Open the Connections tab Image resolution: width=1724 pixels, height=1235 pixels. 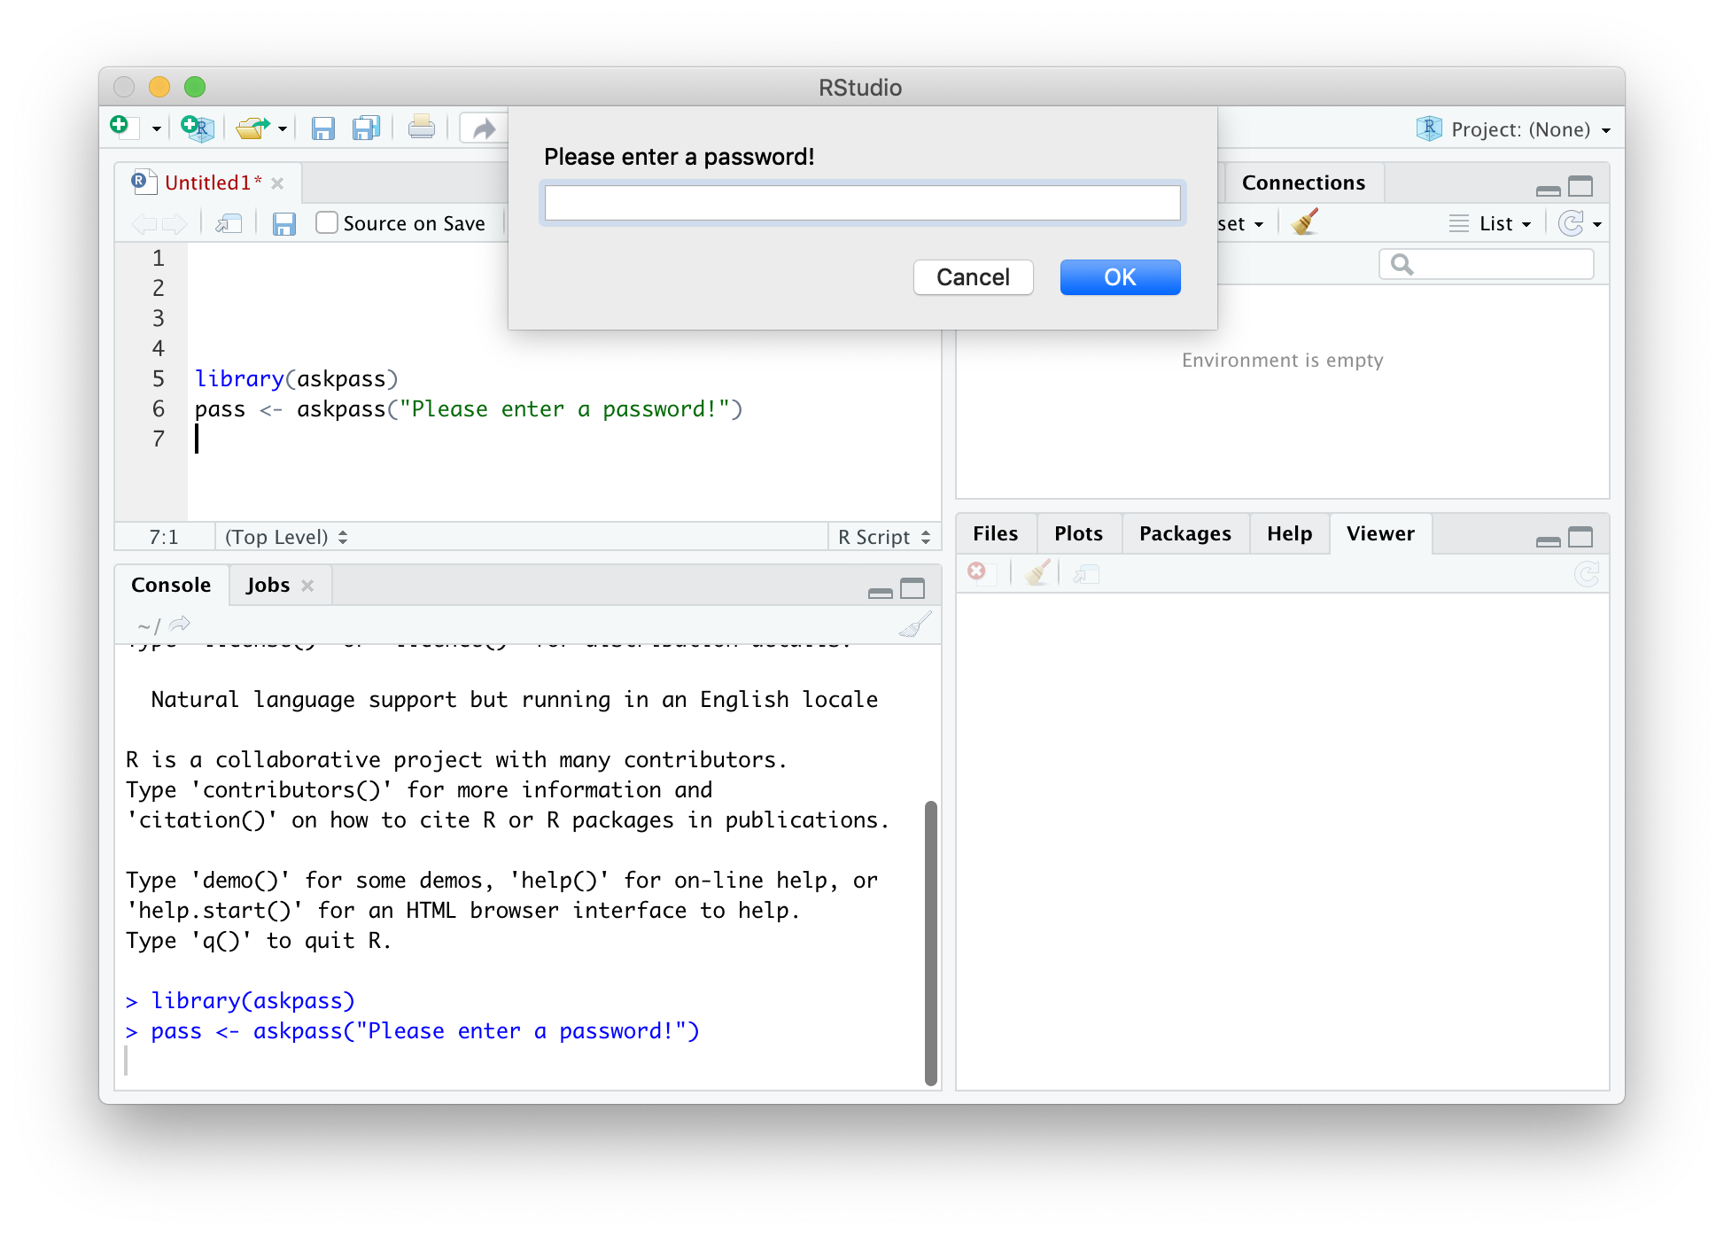pyautogui.click(x=1303, y=183)
